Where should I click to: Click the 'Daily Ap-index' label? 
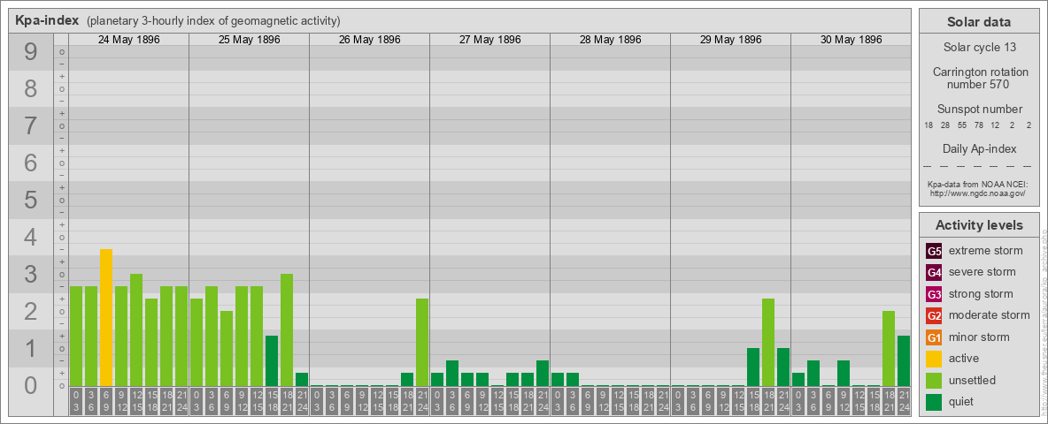(x=979, y=148)
